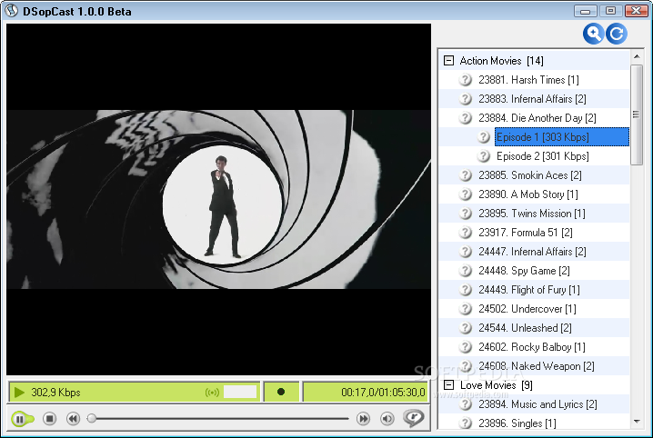Click the signal strength indicator bar
The width and height of the screenshot is (653, 438).
[240, 392]
